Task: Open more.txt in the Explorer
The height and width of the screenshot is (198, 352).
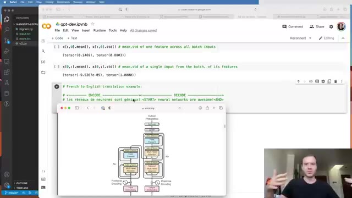Action: 25,39
